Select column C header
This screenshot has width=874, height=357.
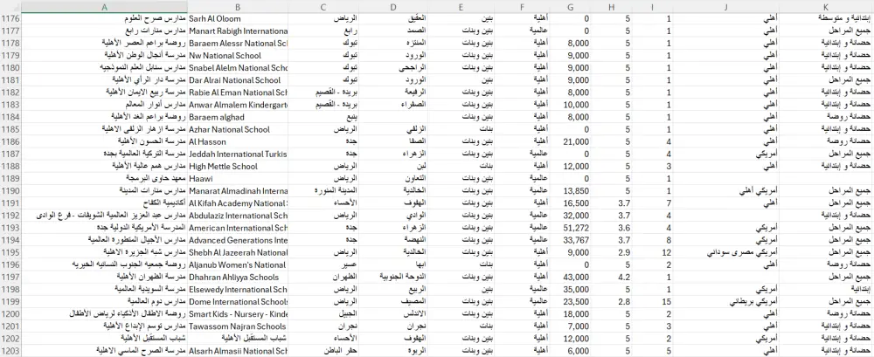323,7
